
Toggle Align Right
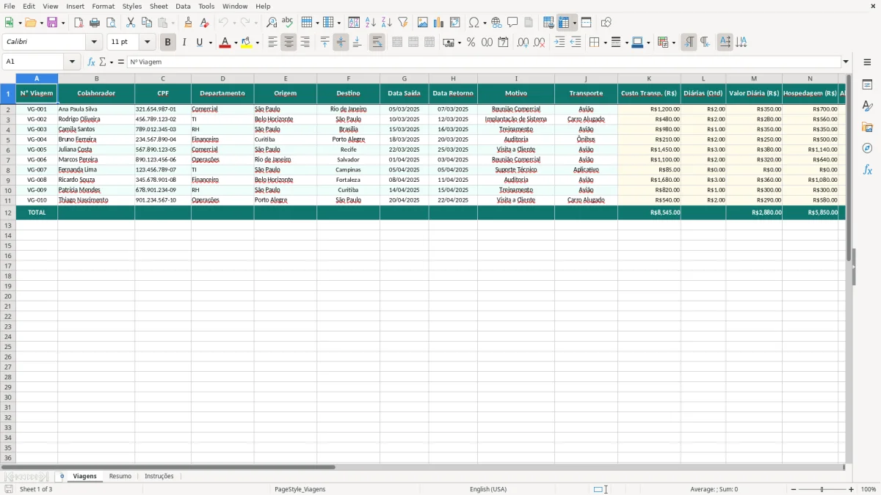point(305,43)
